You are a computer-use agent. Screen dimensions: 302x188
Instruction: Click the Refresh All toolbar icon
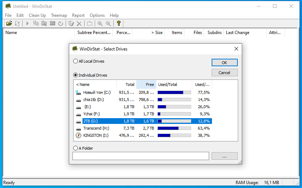[17, 23]
